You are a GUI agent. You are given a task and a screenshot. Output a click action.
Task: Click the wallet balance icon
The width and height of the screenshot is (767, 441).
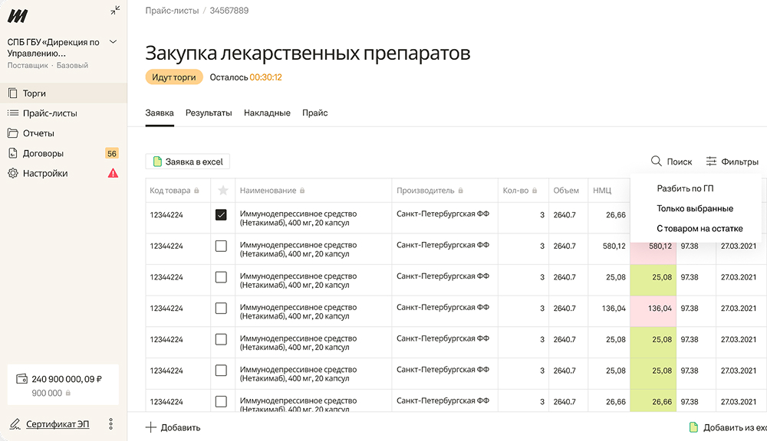(21, 378)
